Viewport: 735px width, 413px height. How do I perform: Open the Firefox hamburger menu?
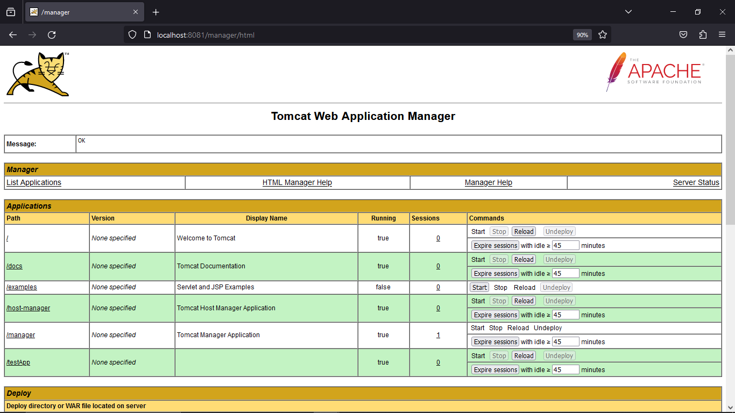[722, 35]
